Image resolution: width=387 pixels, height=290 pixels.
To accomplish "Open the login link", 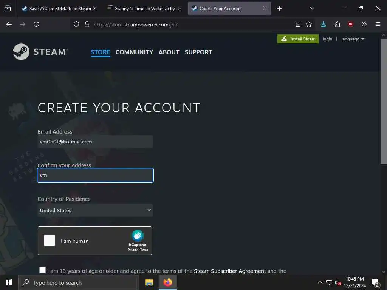I will pos(327,39).
